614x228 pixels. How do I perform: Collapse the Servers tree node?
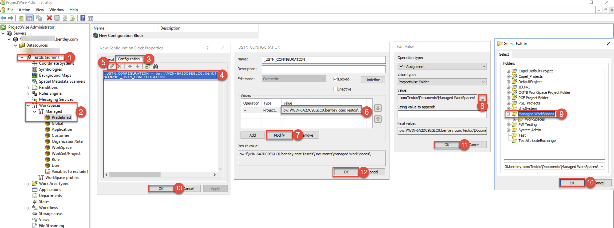tap(3, 33)
